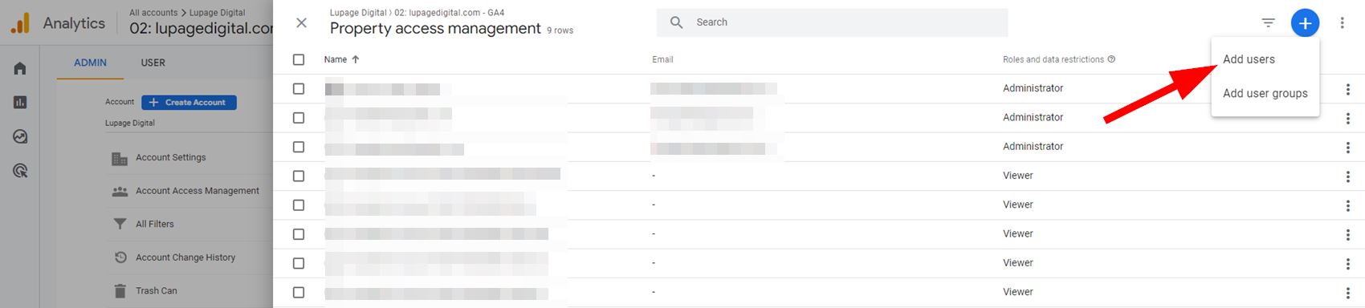Open the Advertising sidebar icon
1365x308 pixels.
20,170
